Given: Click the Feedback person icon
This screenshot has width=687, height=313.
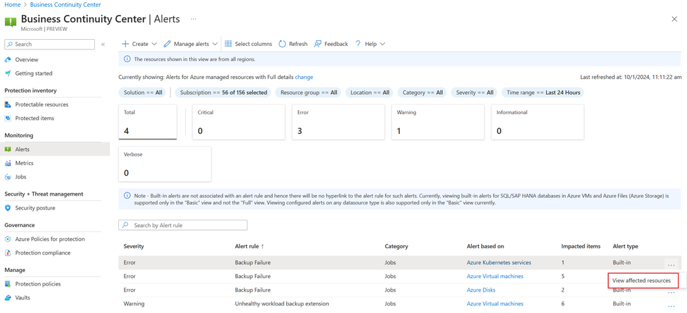Looking at the screenshot, I should click(x=318, y=44).
